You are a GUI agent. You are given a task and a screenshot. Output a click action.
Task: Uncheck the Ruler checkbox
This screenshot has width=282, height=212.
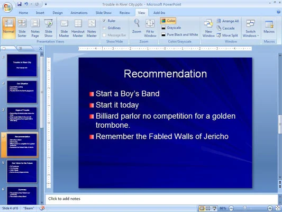[x=104, y=21]
